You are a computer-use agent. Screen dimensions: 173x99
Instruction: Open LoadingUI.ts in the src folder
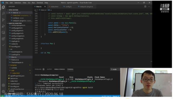pos(16,54)
